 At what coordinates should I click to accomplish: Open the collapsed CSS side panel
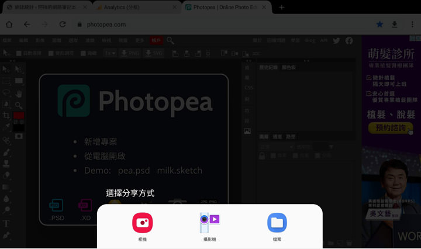[249, 88]
